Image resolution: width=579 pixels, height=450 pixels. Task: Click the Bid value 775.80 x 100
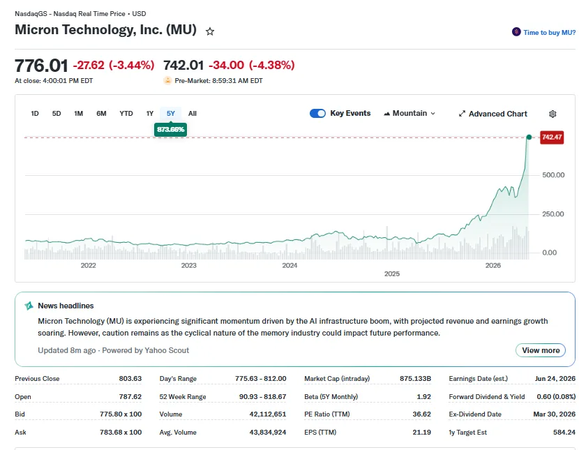[x=121, y=414]
